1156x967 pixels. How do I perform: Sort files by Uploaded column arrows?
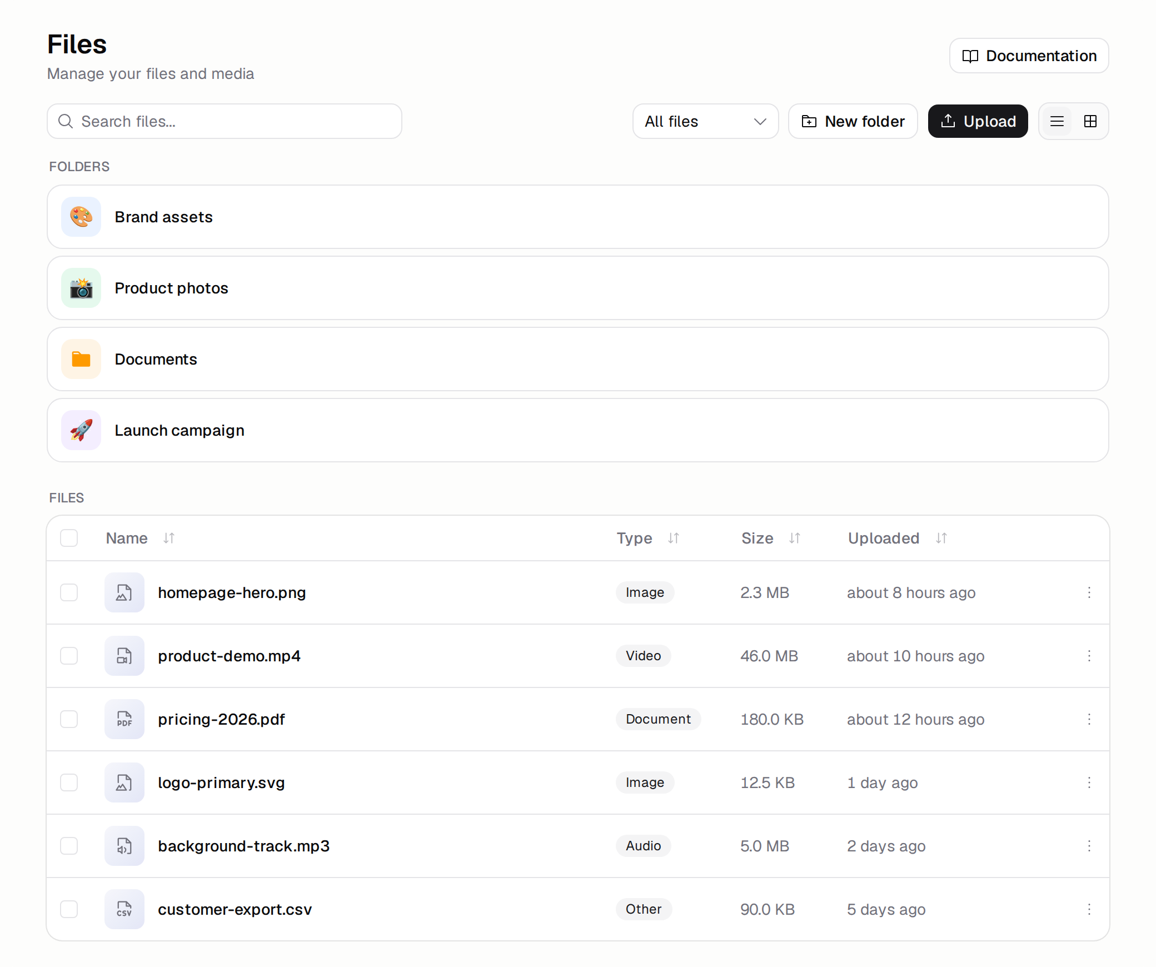(941, 538)
